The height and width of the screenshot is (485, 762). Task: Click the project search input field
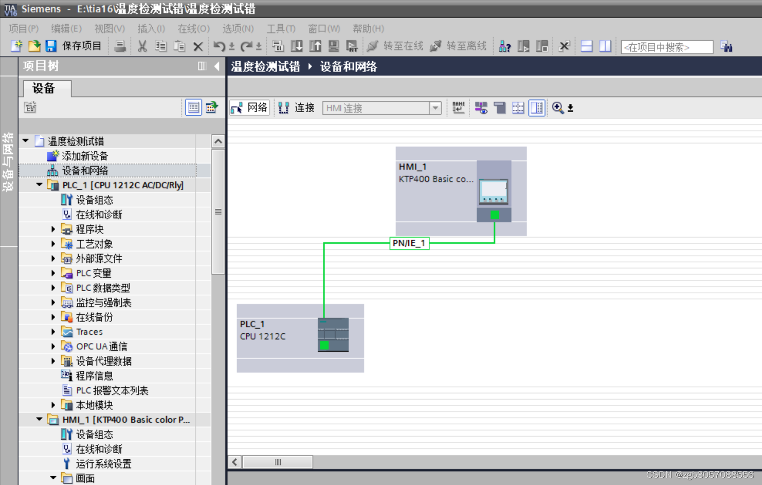coord(667,47)
